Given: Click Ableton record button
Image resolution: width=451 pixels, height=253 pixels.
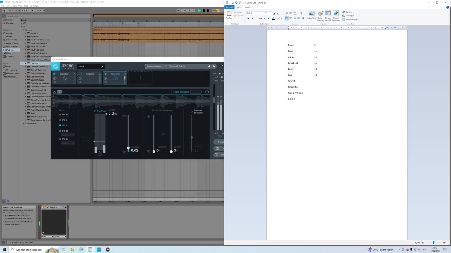Looking at the screenshot, I should pos(207,10).
